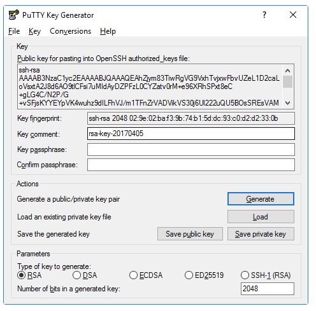Click Save private key button
This screenshot has width=316, height=311.
(261, 234)
